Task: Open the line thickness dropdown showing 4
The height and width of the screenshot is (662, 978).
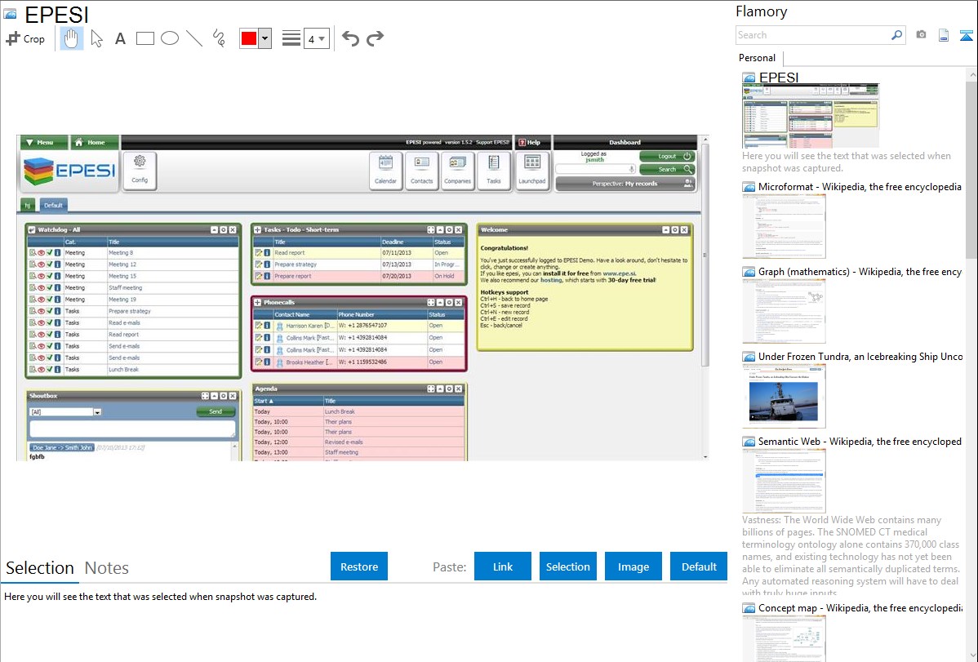Action: [316, 39]
